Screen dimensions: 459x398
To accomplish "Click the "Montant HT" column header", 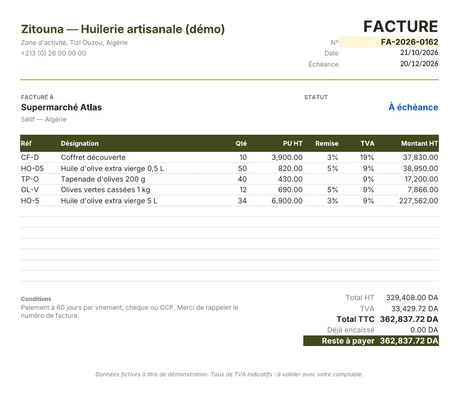I will (x=420, y=143).
